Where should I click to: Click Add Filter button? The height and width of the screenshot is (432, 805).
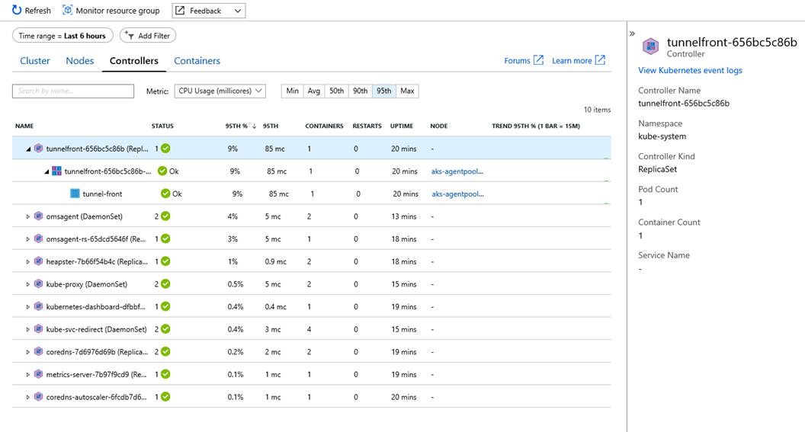(x=148, y=36)
